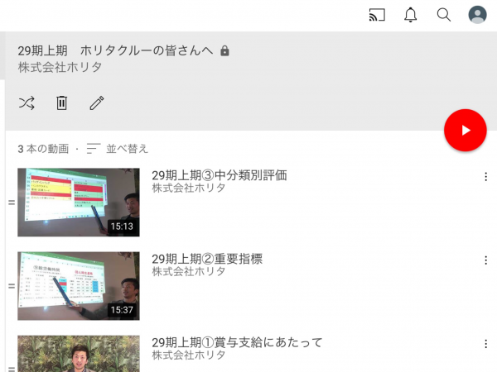Screen dimensions: 497x372
Task: Click drag handle of 29期上期①賞与支給にあたって
Action: pyautogui.click(x=12, y=369)
